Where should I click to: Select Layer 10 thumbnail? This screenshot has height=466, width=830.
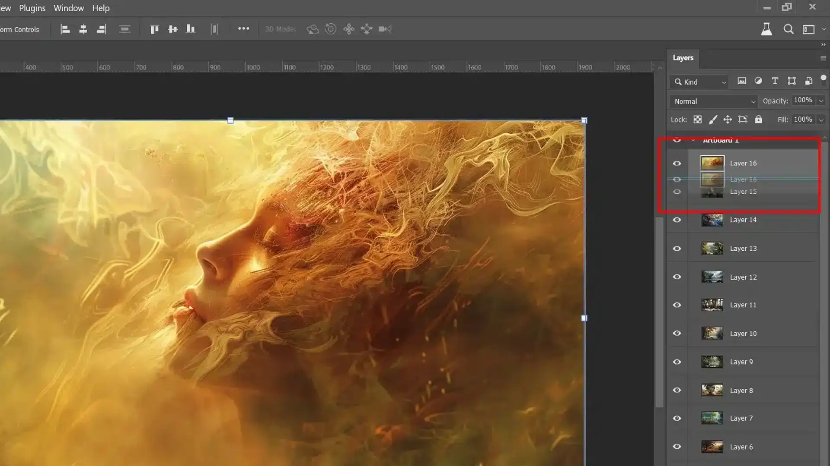point(712,334)
